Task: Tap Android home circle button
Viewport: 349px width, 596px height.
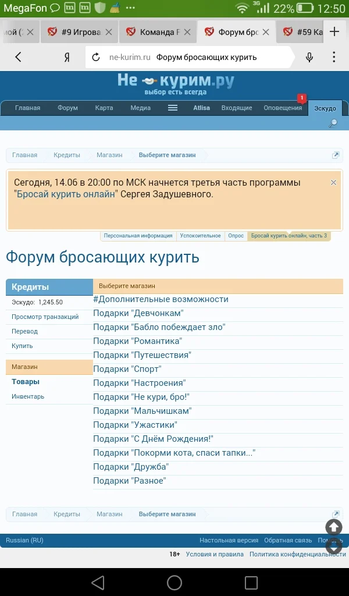Action: tap(174, 582)
